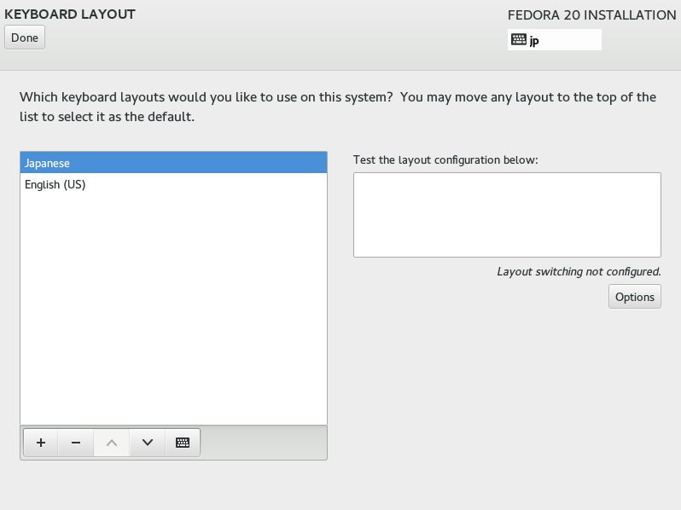The width and height of the screenshot is (681, 510).
Task: Click the Done button
Action: [25, 38]
